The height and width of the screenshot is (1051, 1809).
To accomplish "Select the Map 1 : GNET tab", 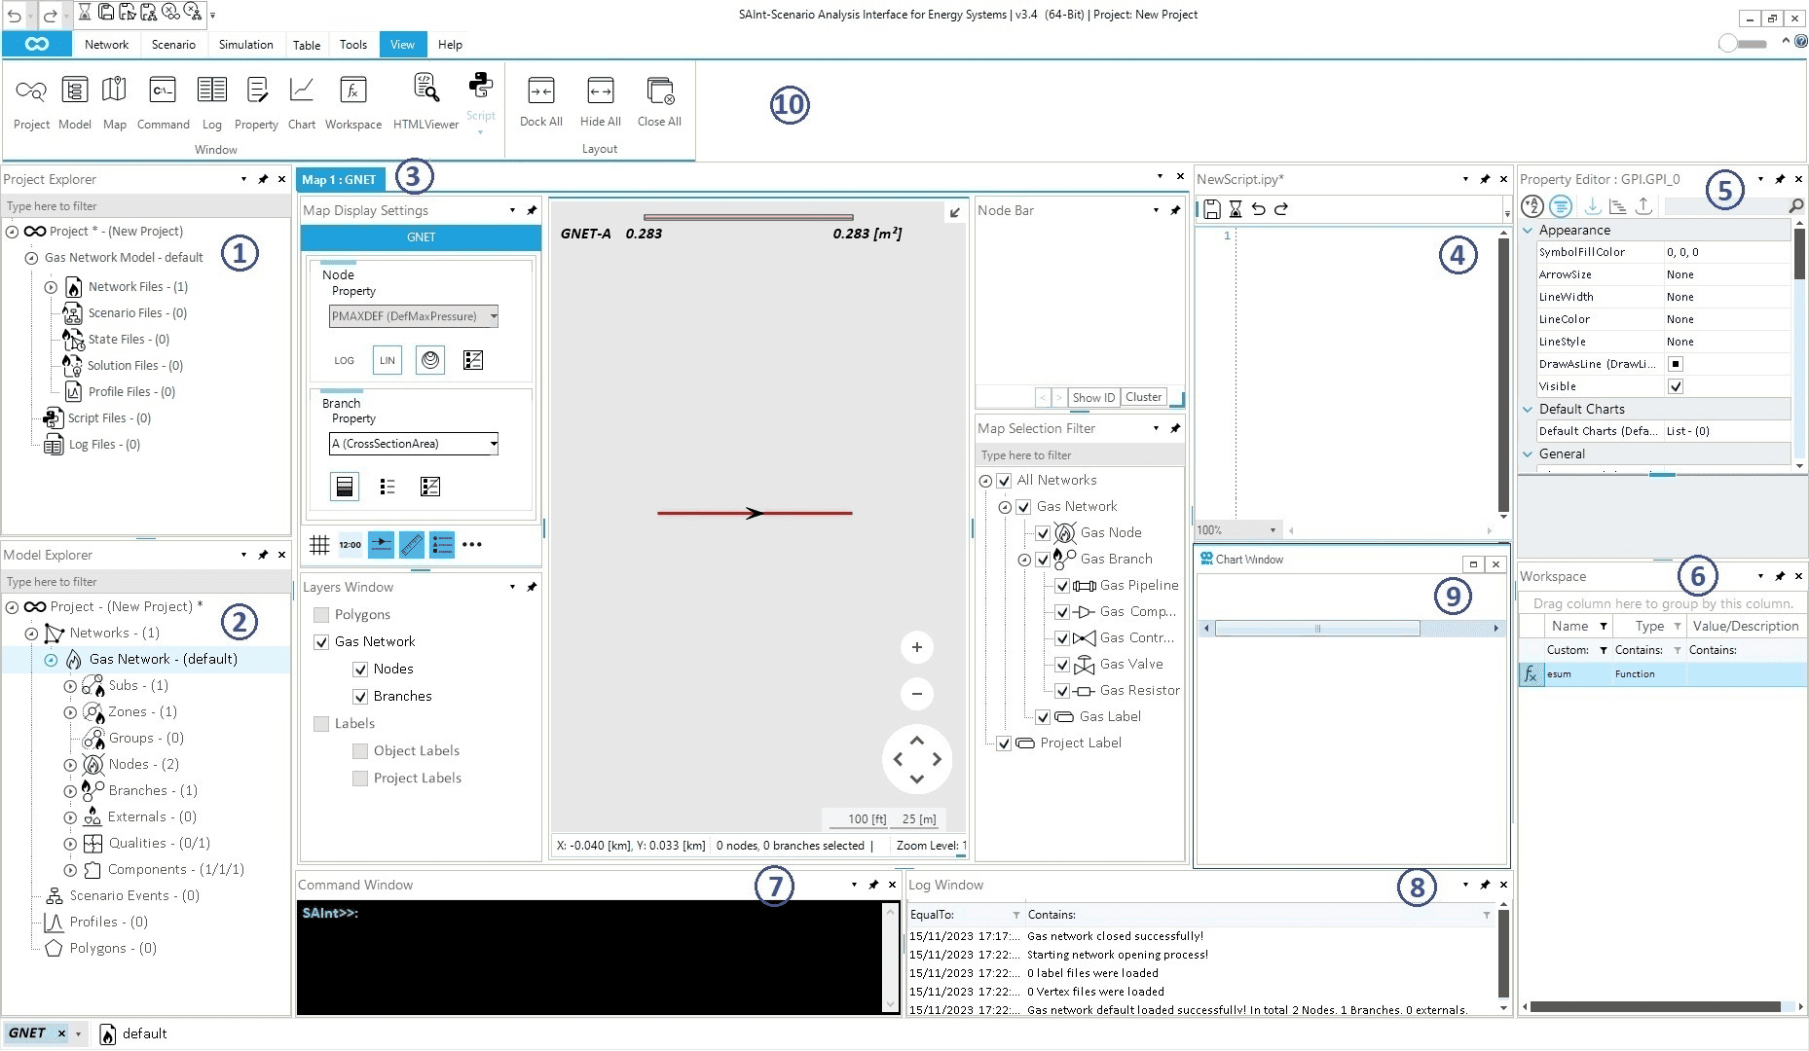I will pos(339,179).
